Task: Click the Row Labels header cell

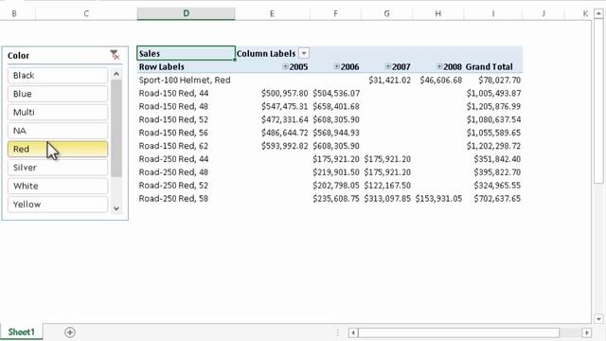Action: click(x=186, y=66)
